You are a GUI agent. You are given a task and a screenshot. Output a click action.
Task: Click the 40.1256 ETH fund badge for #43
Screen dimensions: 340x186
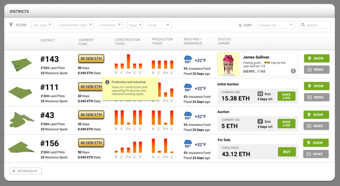tap(91, 115)
